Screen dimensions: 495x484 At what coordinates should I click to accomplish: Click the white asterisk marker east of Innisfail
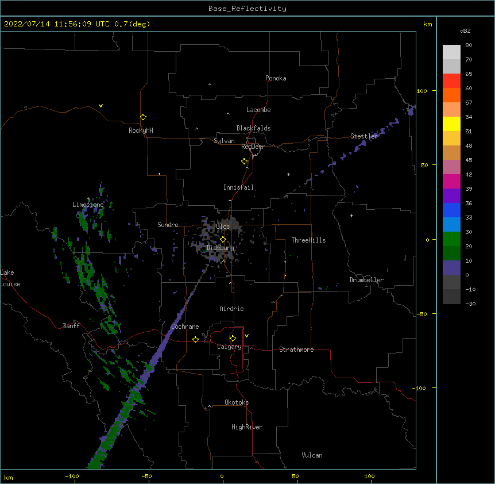pos(288,174)
